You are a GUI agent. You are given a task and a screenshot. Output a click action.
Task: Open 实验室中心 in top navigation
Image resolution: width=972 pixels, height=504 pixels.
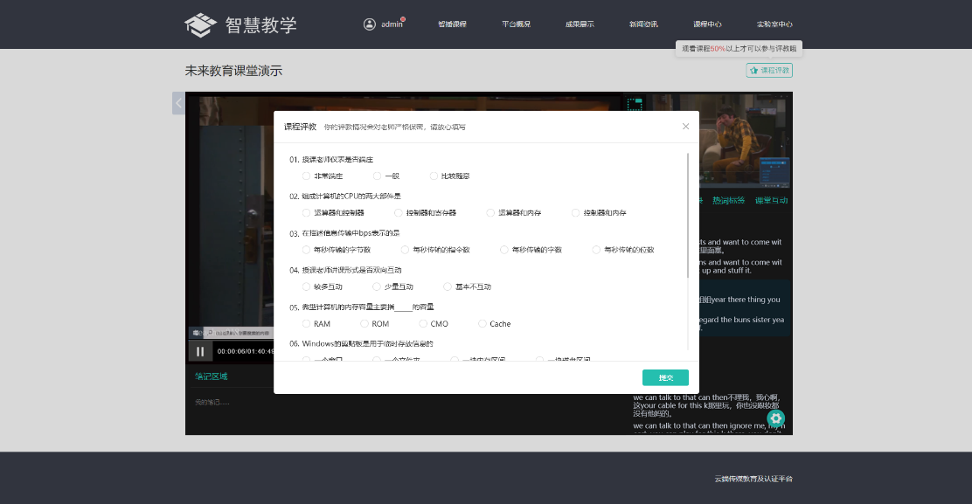(x=774, y=24)
